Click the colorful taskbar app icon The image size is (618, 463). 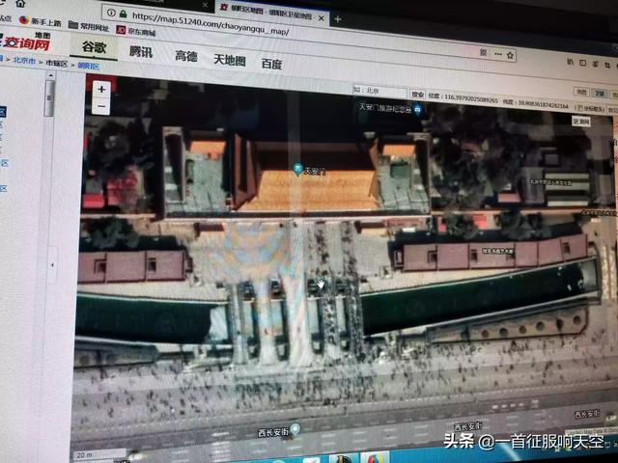[x=376, y=458]
